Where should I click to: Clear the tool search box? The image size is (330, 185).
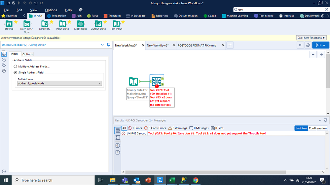(326, 9)
